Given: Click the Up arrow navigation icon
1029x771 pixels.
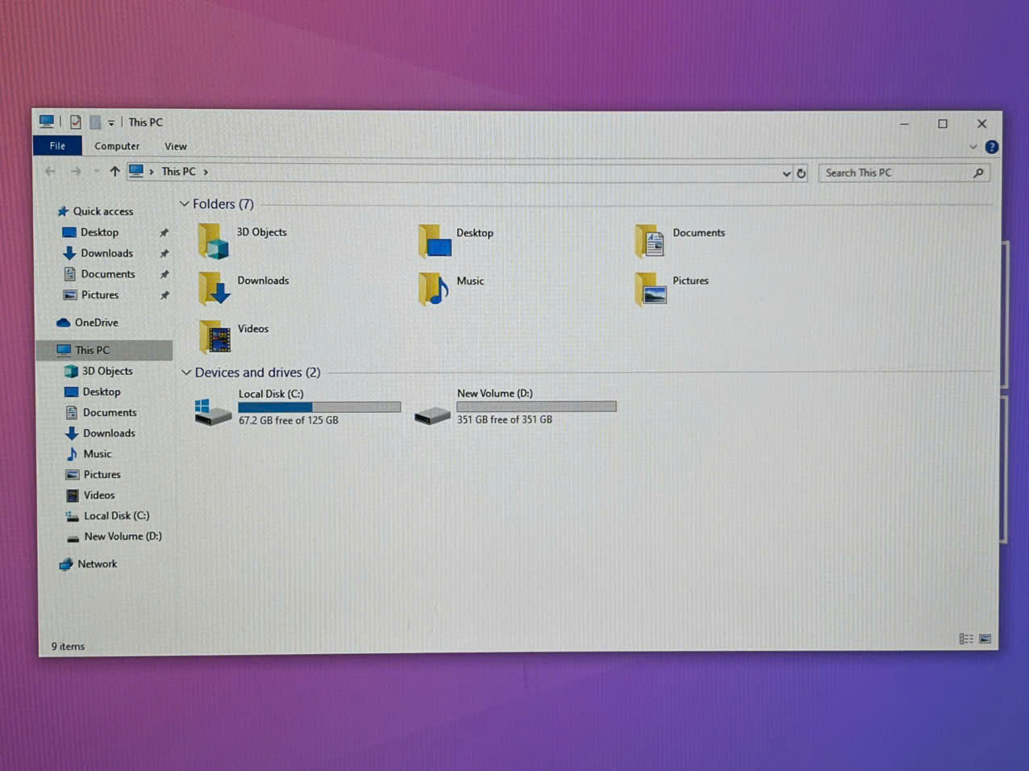Looking at the screenshot, I should 115,172.
